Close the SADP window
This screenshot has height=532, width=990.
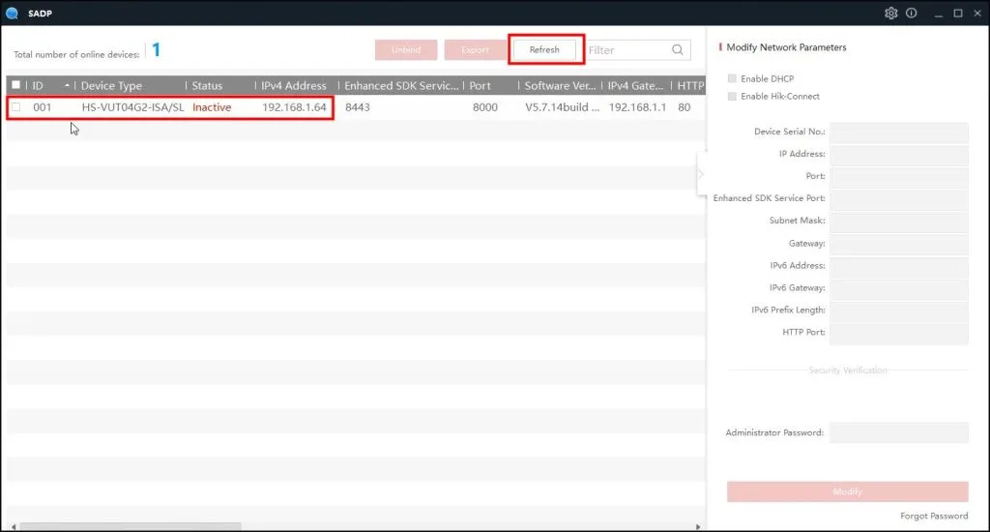pos(977,14)
